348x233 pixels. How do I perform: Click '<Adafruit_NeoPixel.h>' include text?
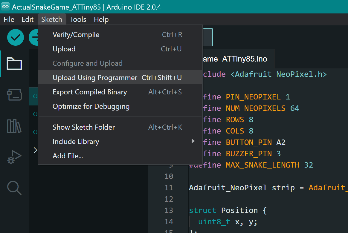(279, 74)
